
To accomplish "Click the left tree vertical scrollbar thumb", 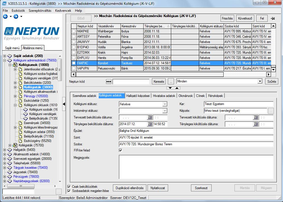I will 60,70.
